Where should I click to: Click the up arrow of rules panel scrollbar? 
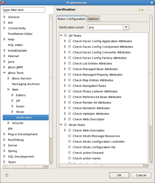pyautogui.click(x=151, y=17)
